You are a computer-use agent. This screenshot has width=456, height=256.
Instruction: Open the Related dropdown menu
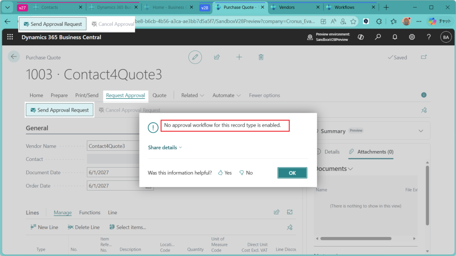tap(192, 95)
